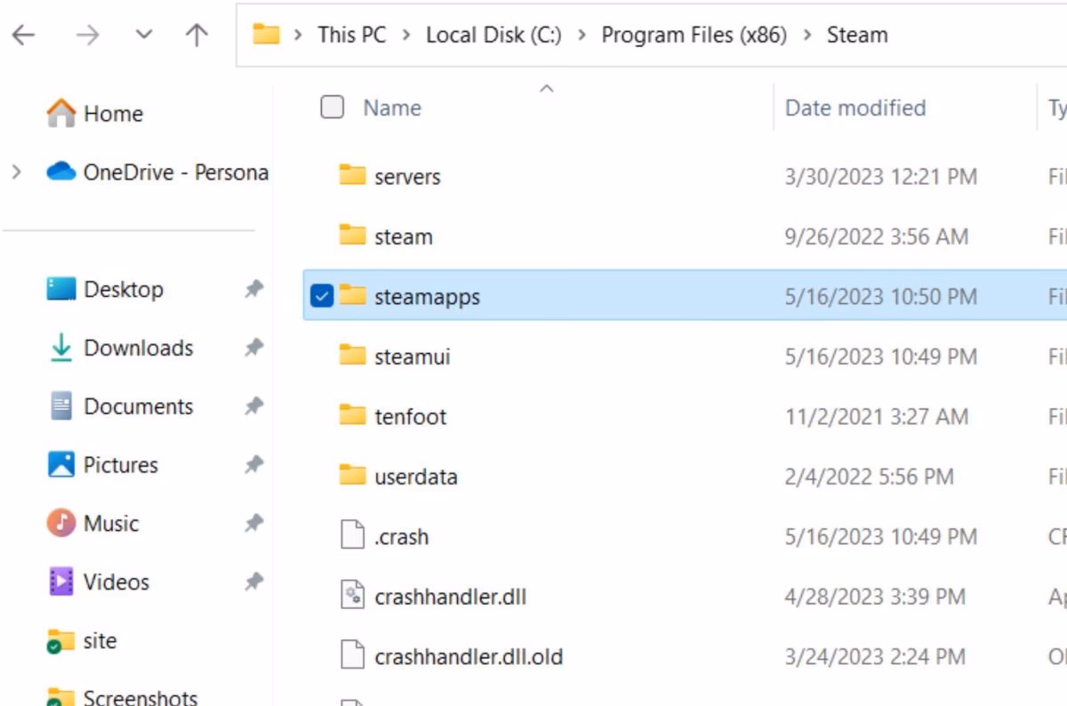The height and width of the screenshot is (706, 1067).
Task: Toggle the select-all checkbox in header
Action: tap(332, 108)
